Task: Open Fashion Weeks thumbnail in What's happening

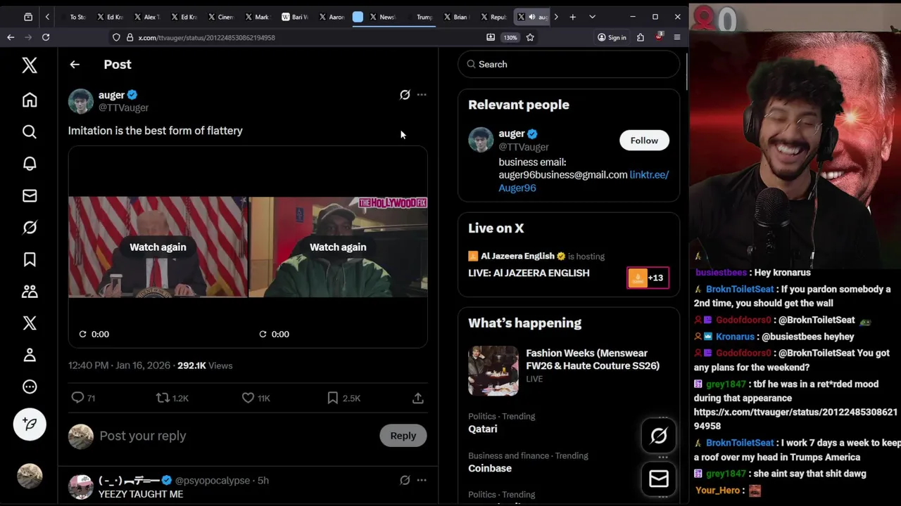Action: tap(493, 370)
